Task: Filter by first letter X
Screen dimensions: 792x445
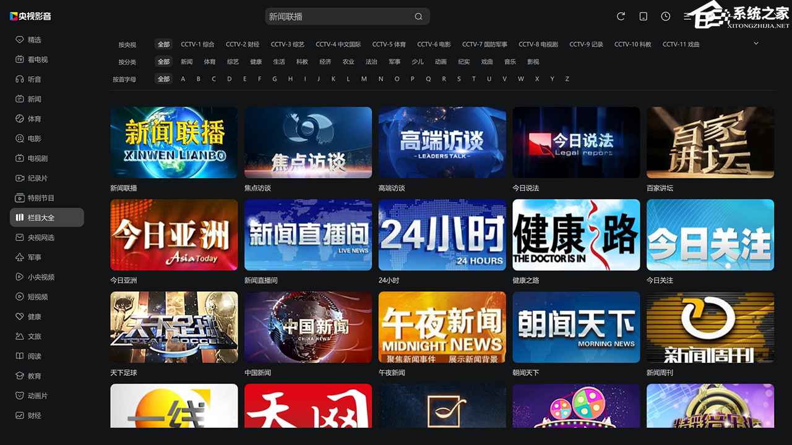Action: tap(536, 79)
